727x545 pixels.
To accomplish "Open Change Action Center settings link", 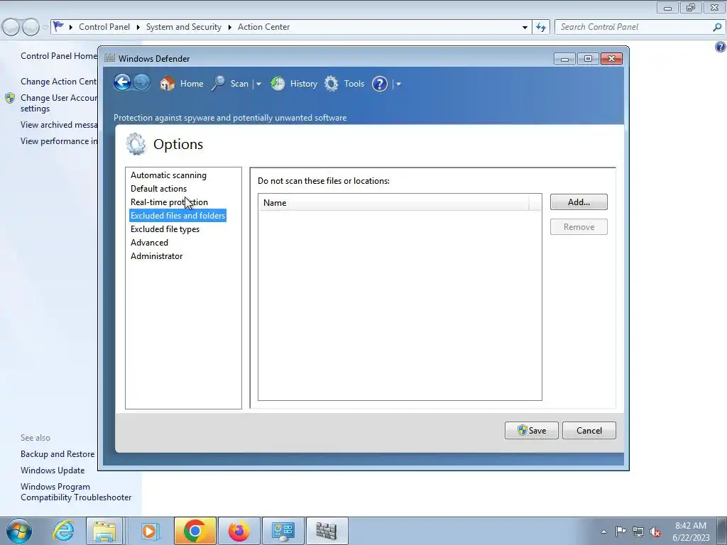I will pyautogui.click(x=59, y=82).
